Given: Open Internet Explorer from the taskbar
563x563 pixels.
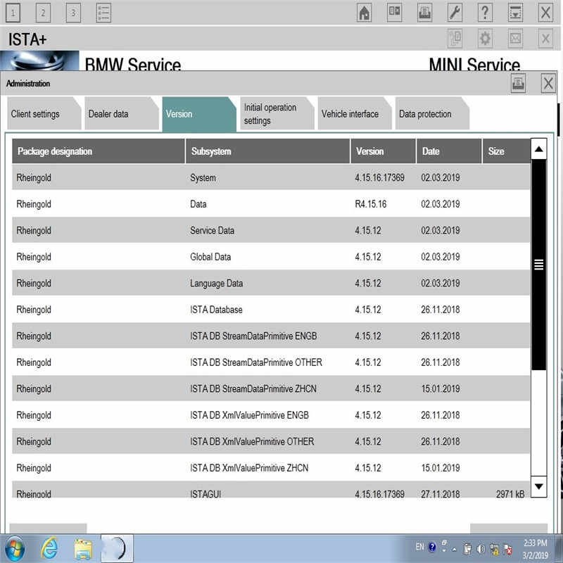Looking at the screenshot, I should coord(50,548).
